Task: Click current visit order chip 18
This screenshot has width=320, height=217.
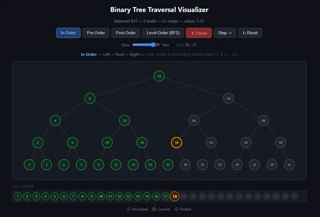Action: pos(175,196)
